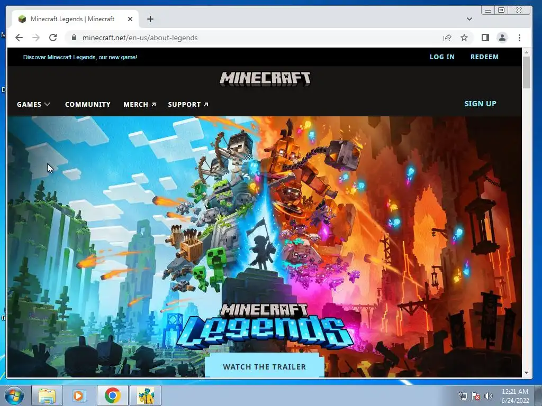542x406 pixels.
Task: Click the Discover Minecraft Legends banner link
Action: tap(80, 57)
